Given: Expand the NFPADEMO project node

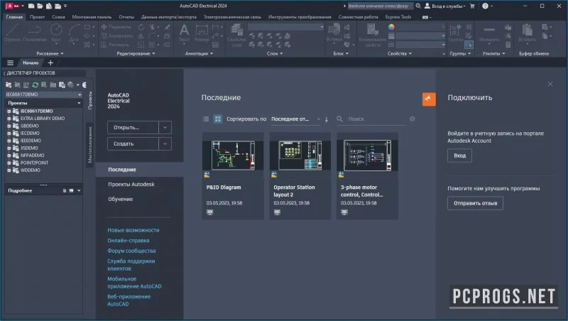Looking at the screenshot, I should pyautogui.click(x=9, y=156).
